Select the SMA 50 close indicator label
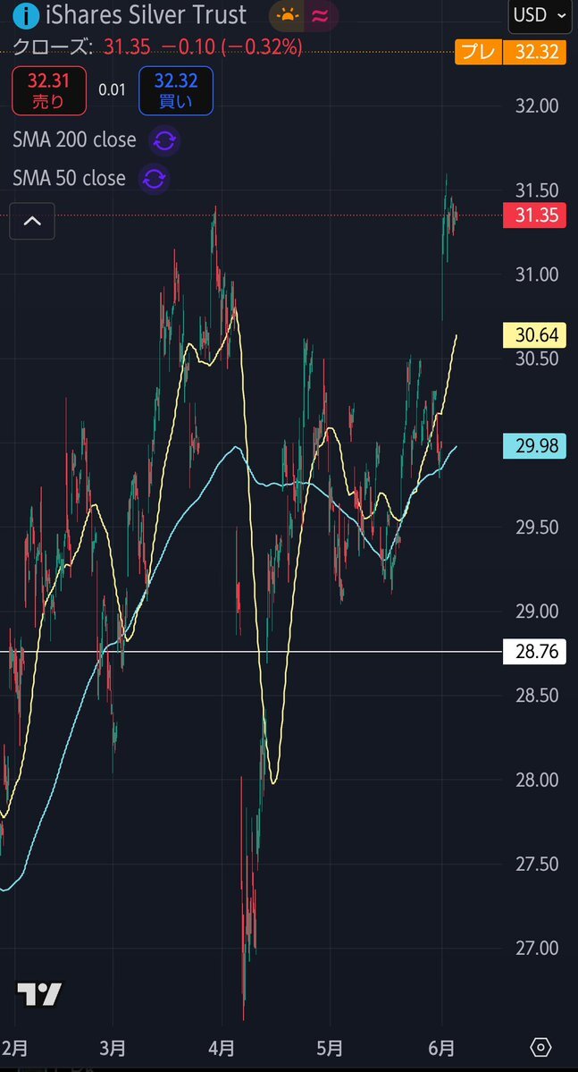 pyautogui.click(x=69, y=179)
